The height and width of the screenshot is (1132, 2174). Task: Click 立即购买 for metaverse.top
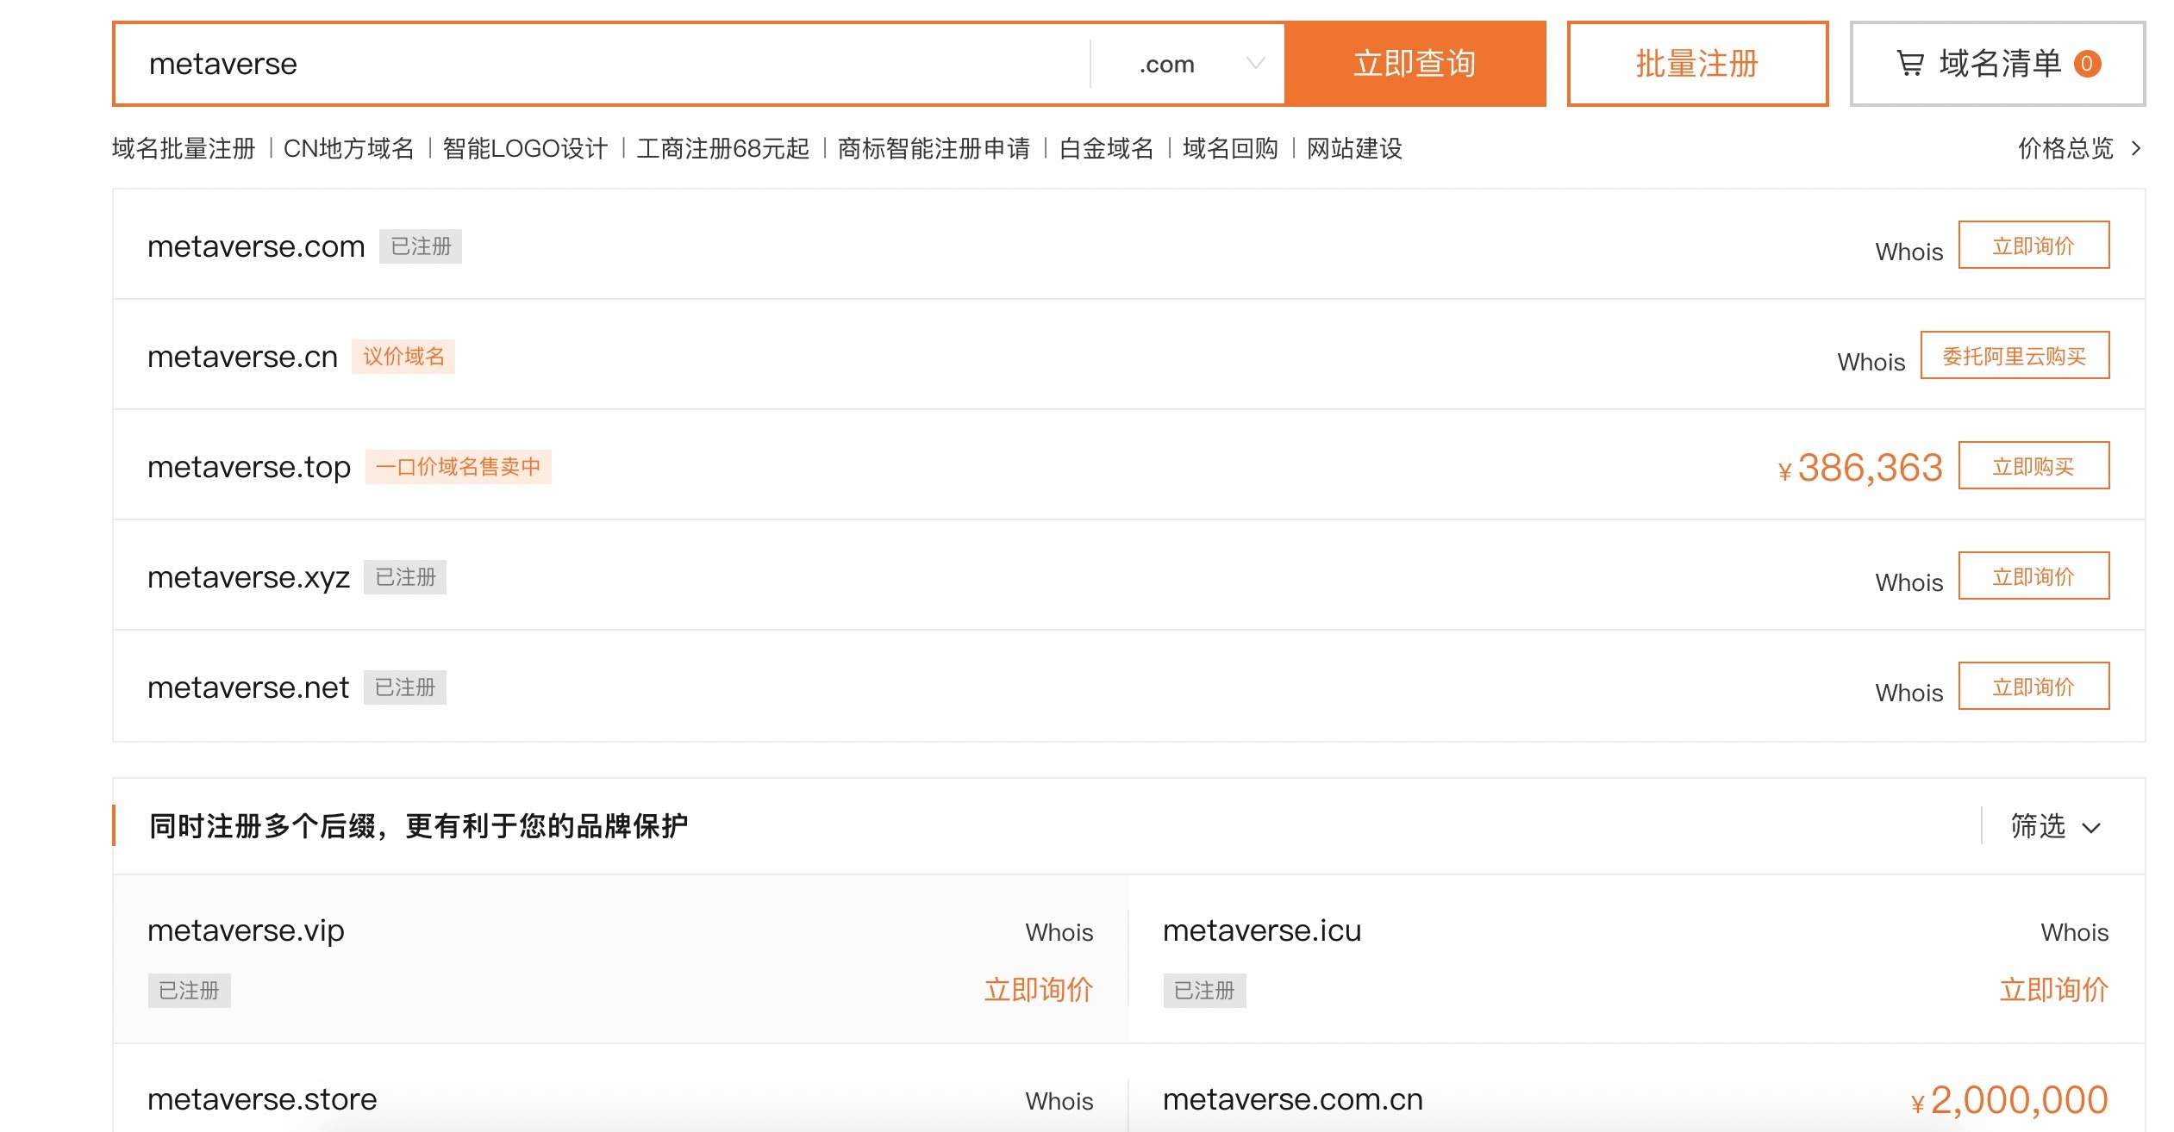click(x=2033, y=466)
